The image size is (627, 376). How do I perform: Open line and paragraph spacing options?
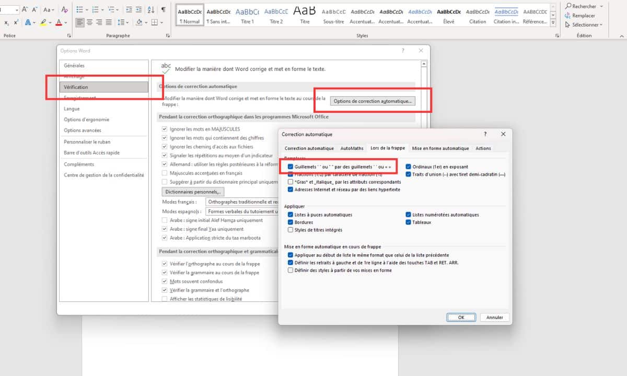pyautogui.click(x=121, y=22)
